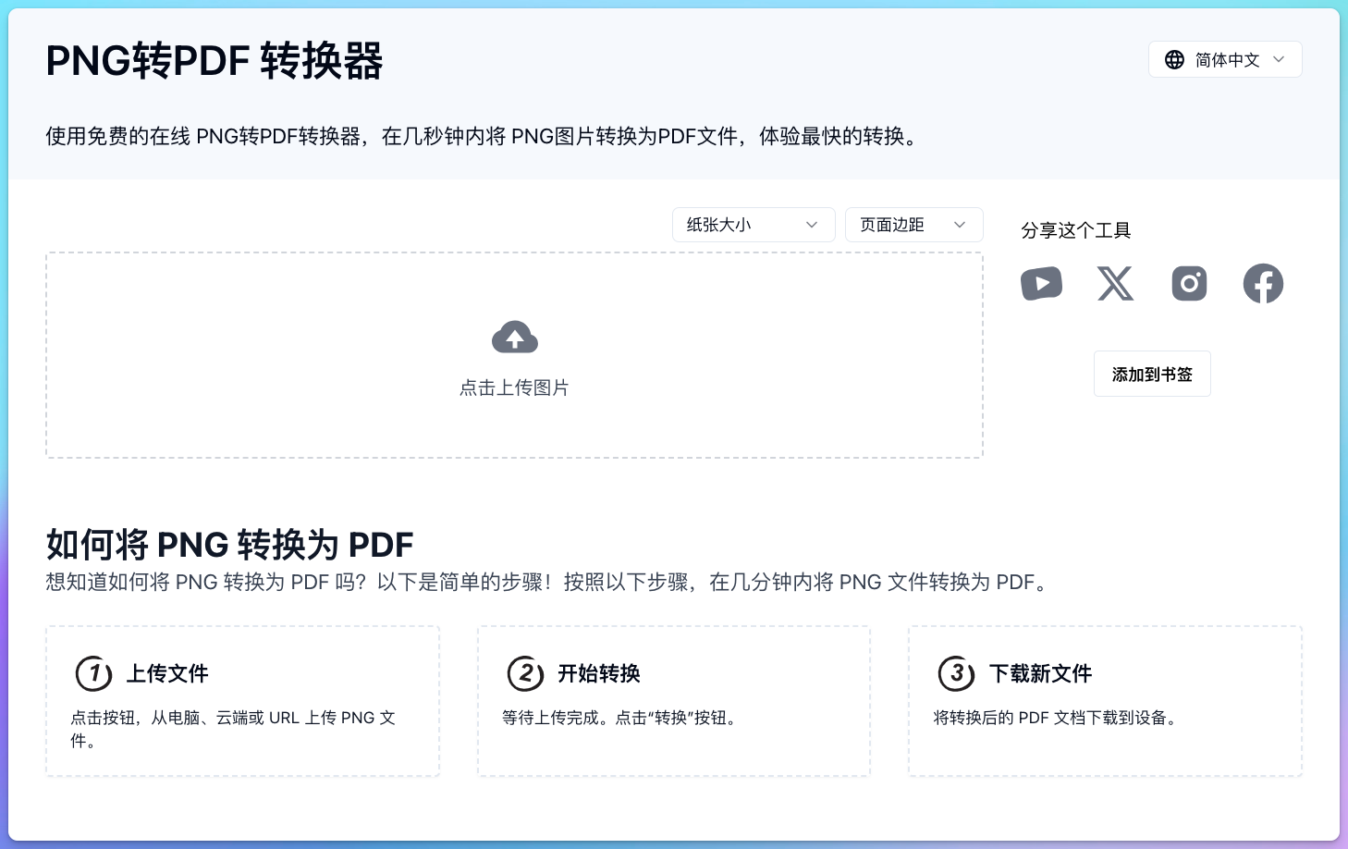The height and width of the screenshot is (849, 1348).
Task: Click the 添加到书签 button
Action: 1152,374
